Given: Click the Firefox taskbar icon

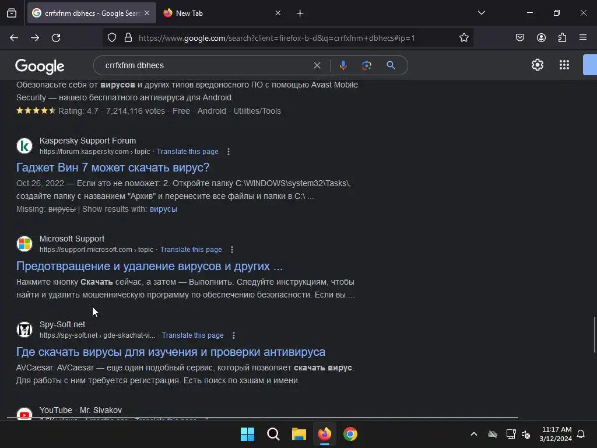Looking at the screenshot, I should [324, 434].
